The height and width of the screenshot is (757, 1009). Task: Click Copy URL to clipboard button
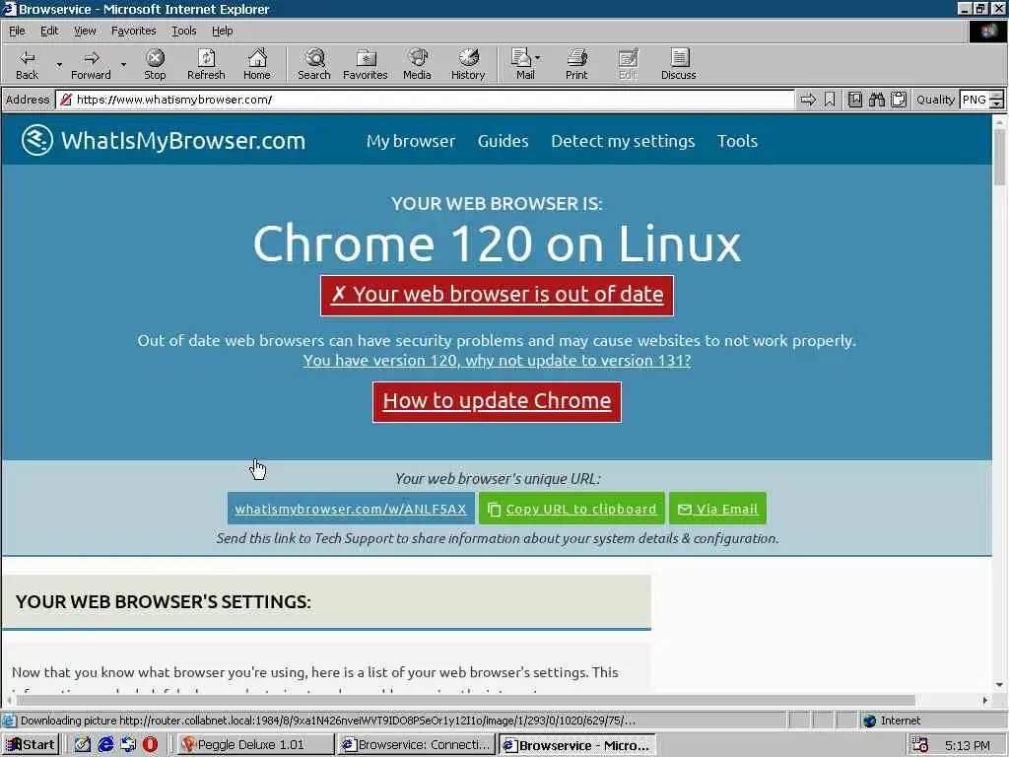pyautogui.click(x=572, y=509)
